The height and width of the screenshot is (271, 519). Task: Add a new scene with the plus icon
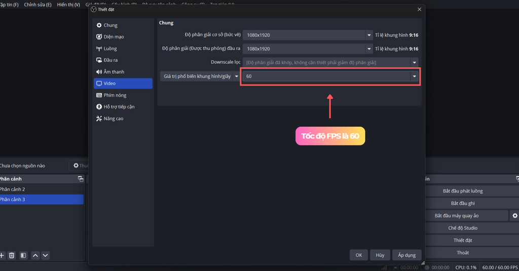[2, 255]
